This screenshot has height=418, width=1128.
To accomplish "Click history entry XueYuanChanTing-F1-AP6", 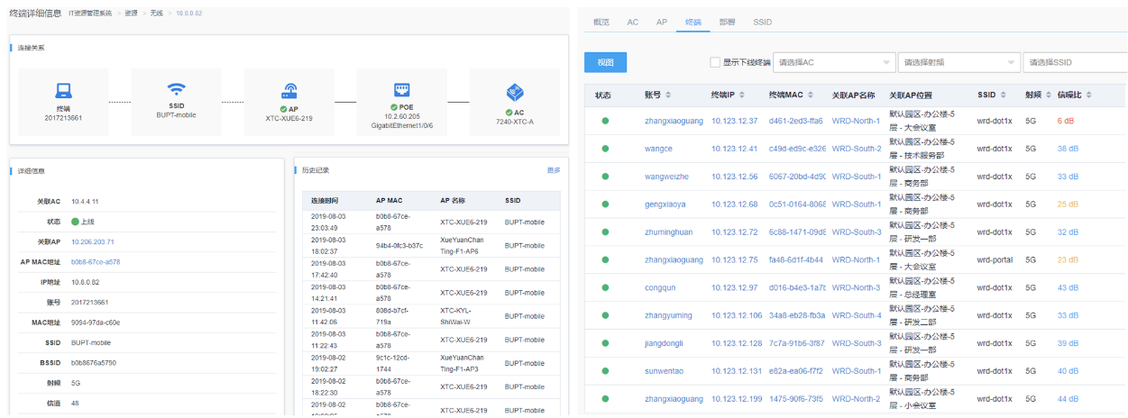I will (x=462, y=245).
